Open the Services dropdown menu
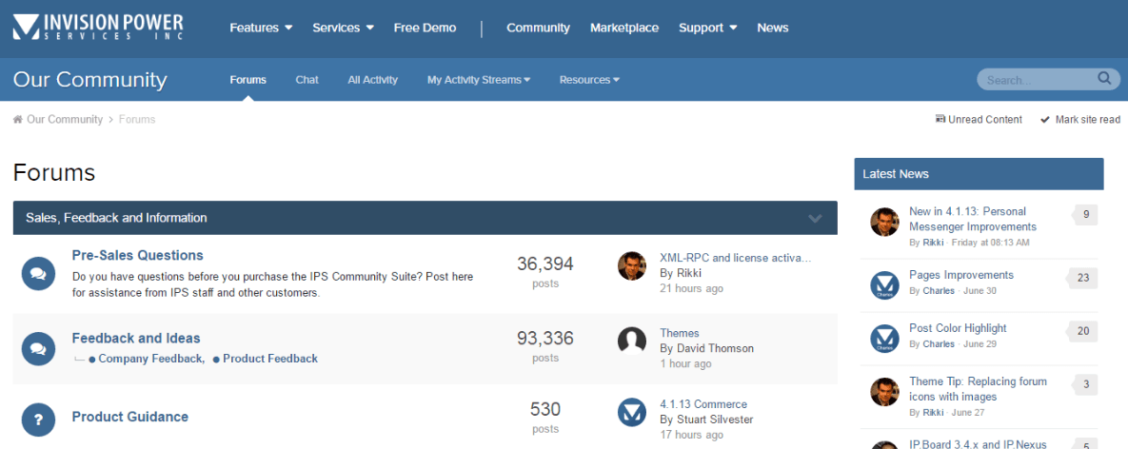 tap(343, 28)
